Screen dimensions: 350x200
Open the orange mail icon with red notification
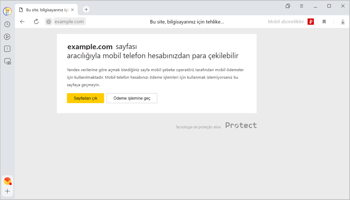click(x=7, y=181)
